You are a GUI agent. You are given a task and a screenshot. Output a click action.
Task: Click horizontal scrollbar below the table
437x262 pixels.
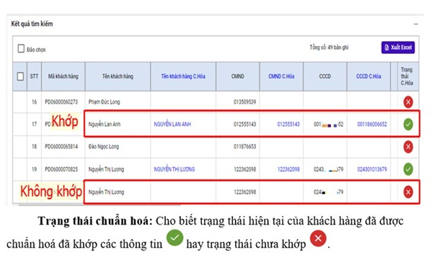[100, 205]
